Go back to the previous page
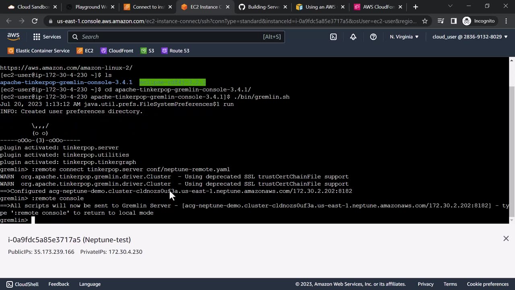This screenshot has height=290, width=515. [x=9, y=21]
